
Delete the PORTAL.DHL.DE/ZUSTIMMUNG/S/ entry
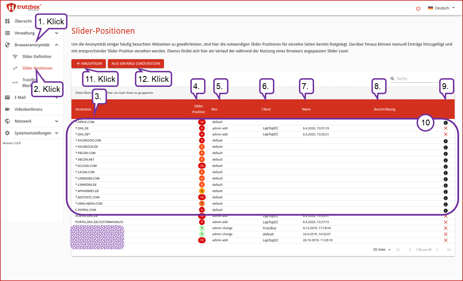[446, 222]
